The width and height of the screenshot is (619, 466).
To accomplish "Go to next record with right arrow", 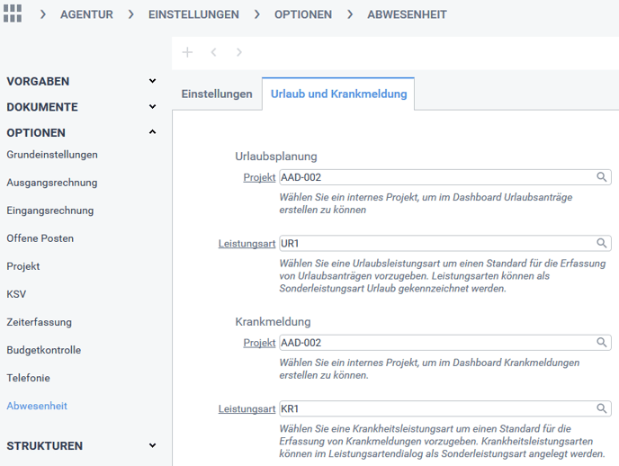I will click(x=238, y=52).
